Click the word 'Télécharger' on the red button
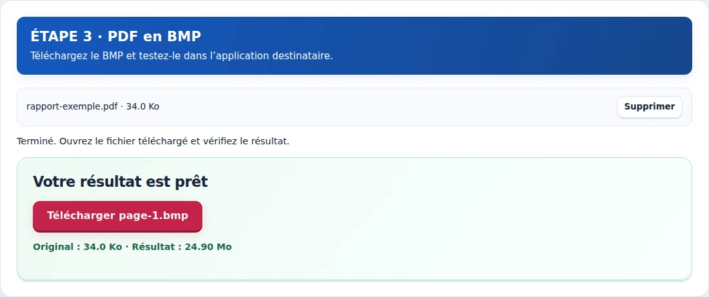 [x=81, y=216]
